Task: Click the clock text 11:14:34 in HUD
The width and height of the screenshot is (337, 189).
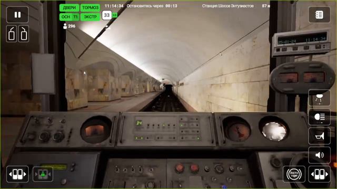Action: [114, 6]
